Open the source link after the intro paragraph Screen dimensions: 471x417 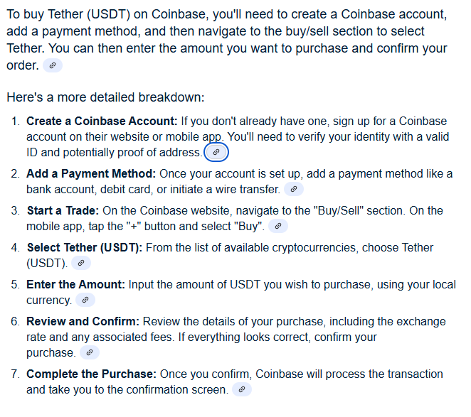point(53,65)
